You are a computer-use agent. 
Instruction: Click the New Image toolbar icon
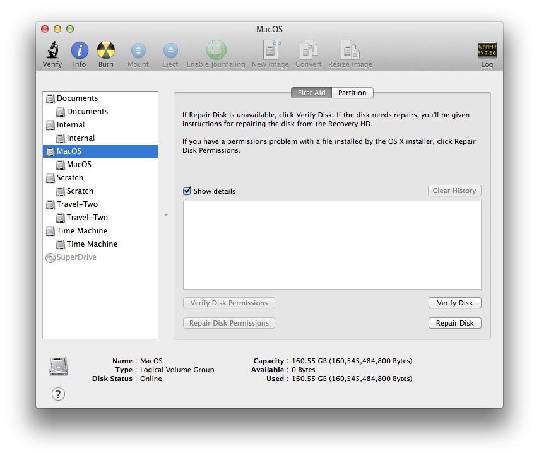click(271, 50)
